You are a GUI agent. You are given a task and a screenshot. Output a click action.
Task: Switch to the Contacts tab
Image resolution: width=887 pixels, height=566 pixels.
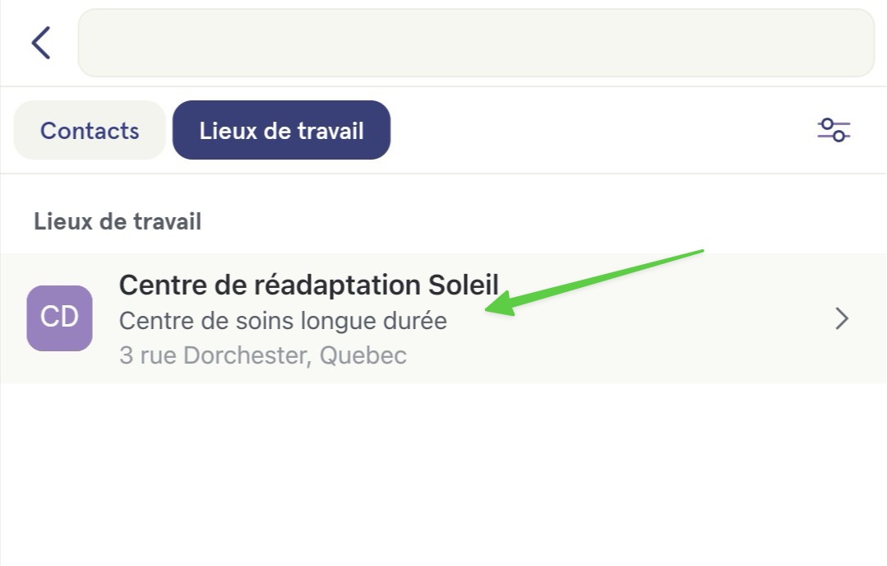click(x=90, y=130)
